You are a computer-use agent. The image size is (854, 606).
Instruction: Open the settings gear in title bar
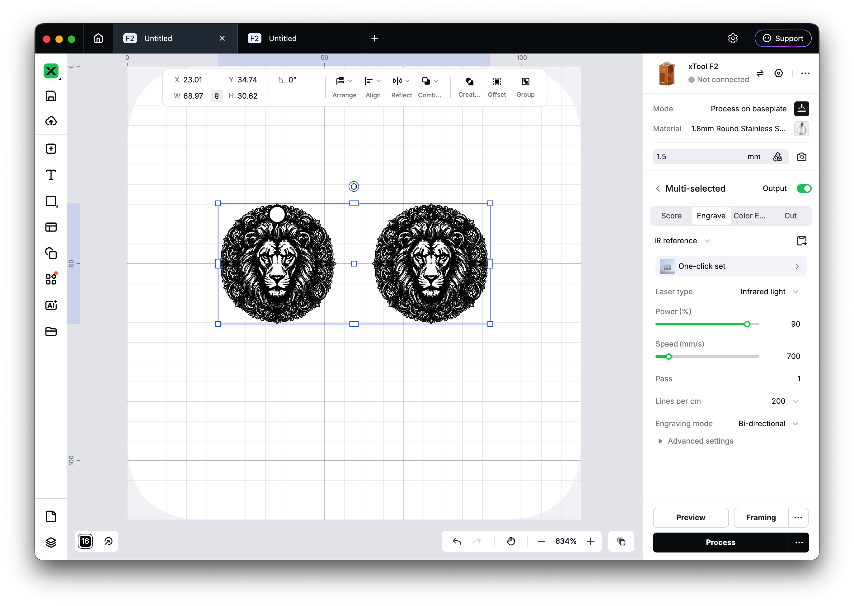[x=733, y=38]
